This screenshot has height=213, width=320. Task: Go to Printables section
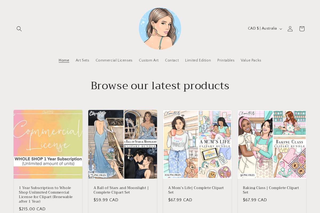pyautogui.click(x=226, y=60)
